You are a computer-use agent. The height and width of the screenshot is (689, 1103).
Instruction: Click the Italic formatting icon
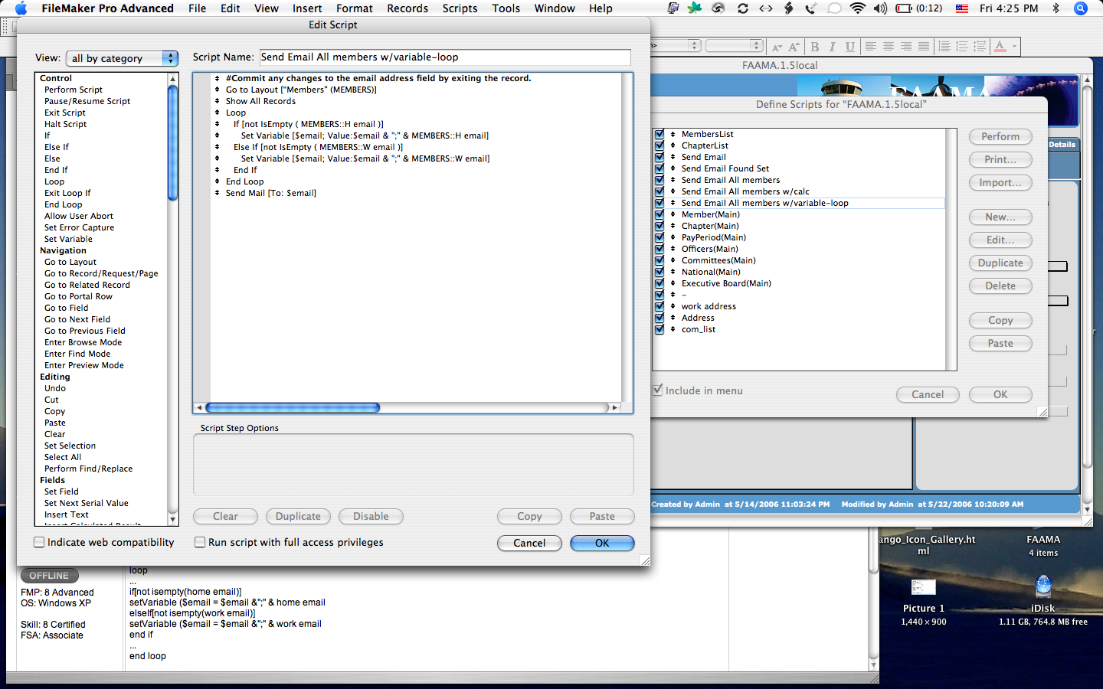tap(833, 47)
